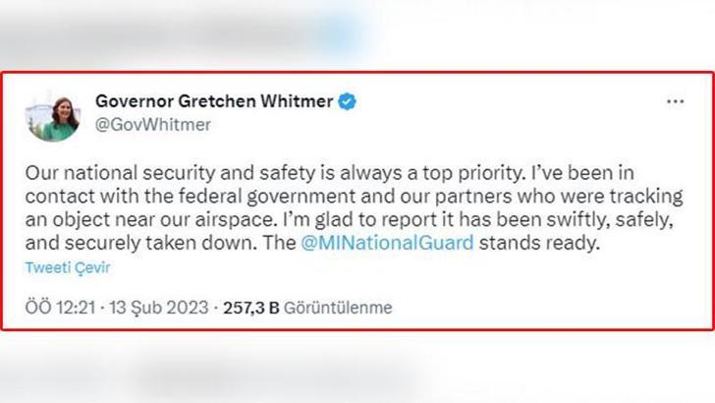This screenshot has width=715, height=403.
Task: Click the Görüntülenme views label
Action: coord(339,308)
